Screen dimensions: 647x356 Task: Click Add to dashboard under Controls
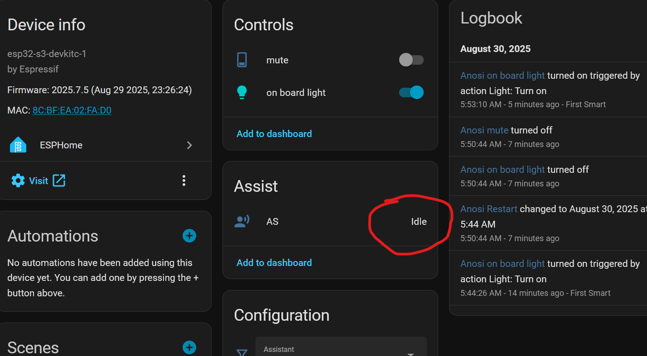(x=274, y=134)
